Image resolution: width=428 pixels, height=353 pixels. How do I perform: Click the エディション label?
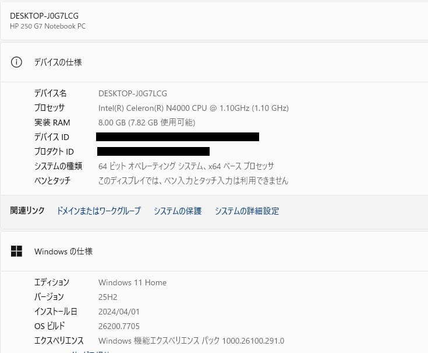tap(52, 282)
